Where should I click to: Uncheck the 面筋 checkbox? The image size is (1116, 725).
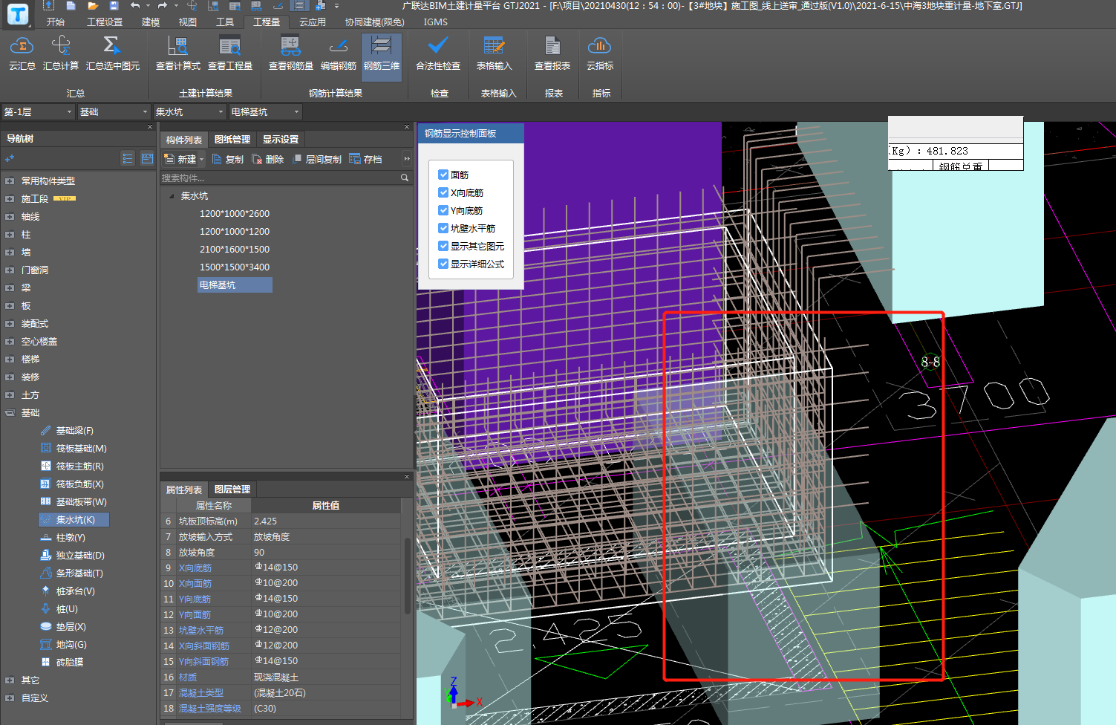(x=443, y=175)
